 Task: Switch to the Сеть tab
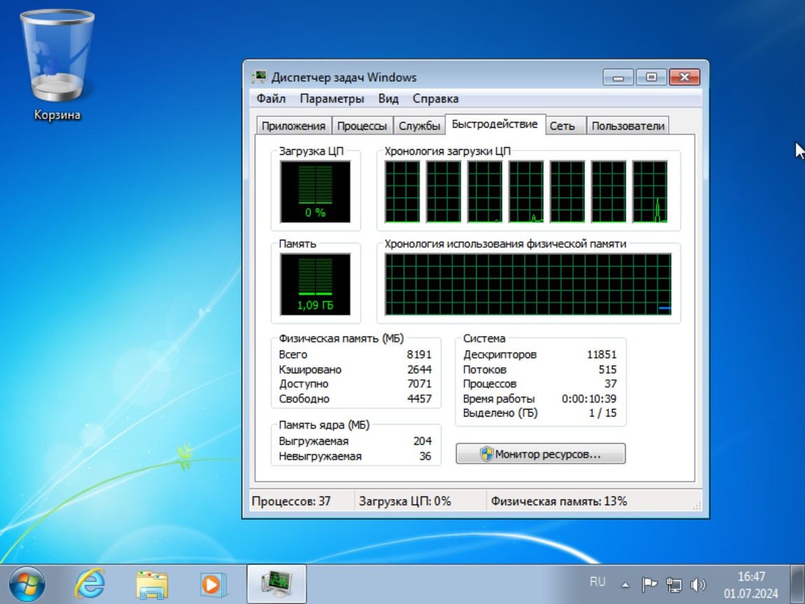click(x=565, y=125)
